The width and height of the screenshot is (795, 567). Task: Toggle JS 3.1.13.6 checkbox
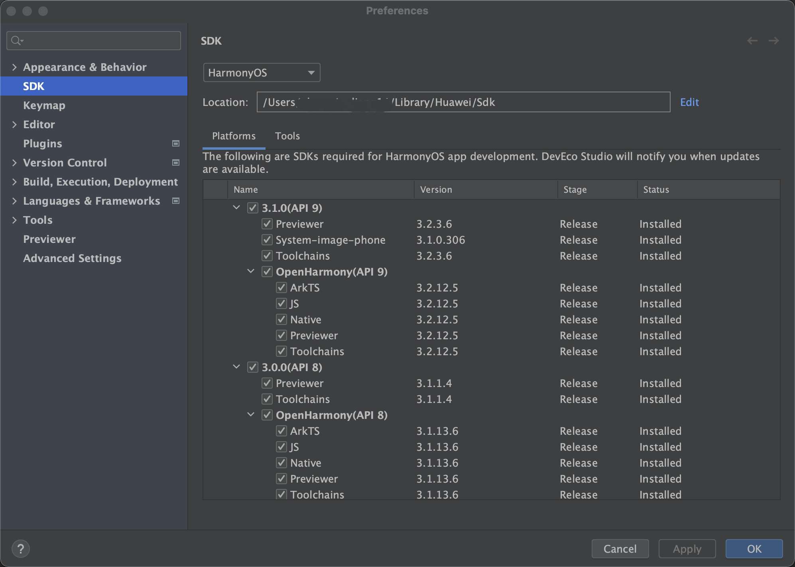(x=281, y=447)
